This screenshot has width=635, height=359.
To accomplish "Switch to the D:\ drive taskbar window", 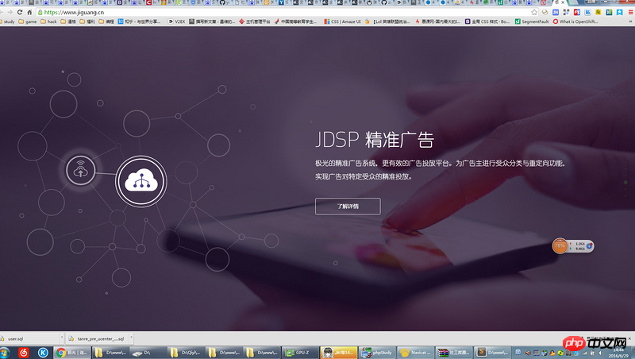I will click(x=148, y=353).
